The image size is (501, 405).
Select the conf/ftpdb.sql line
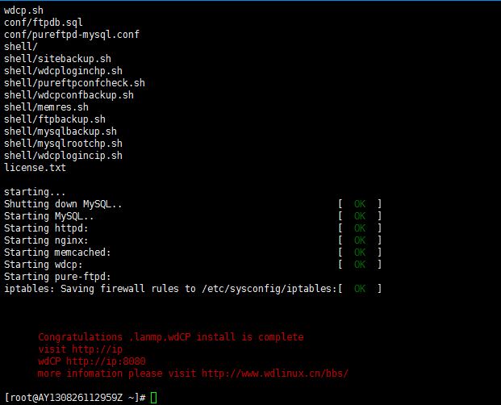click(x=43, y=23)
